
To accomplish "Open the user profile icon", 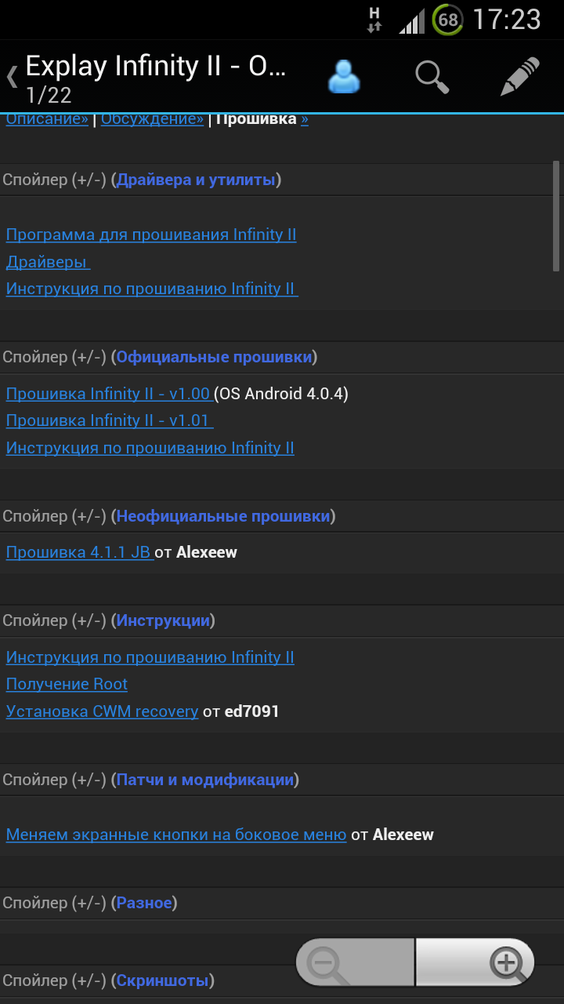I will [344, 76].
